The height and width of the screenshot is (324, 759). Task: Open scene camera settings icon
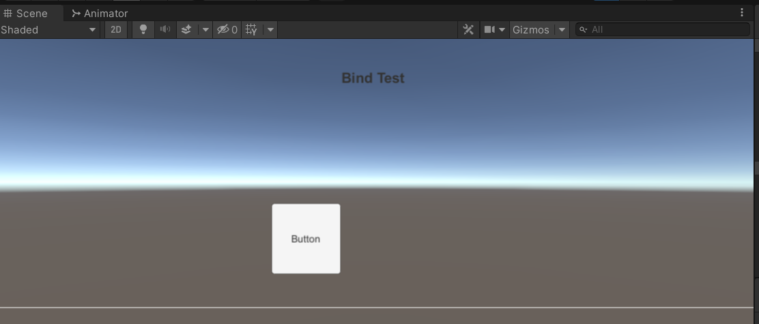click(489, 29)
